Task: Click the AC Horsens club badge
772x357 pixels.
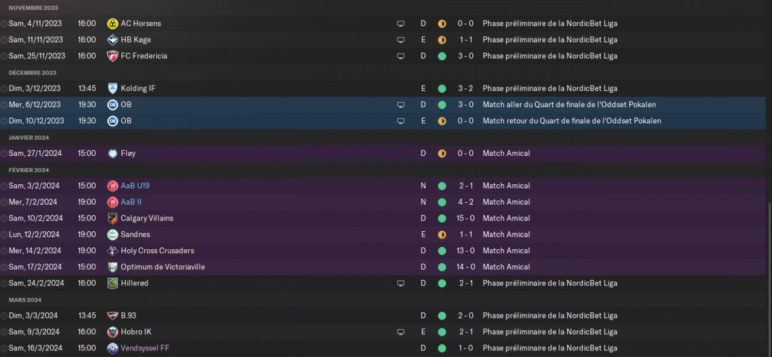Action: point(112,23)
